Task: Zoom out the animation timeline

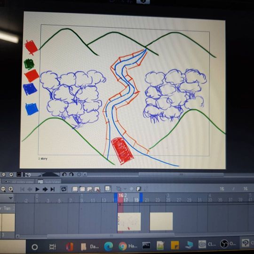Action: tap(3, 189)
